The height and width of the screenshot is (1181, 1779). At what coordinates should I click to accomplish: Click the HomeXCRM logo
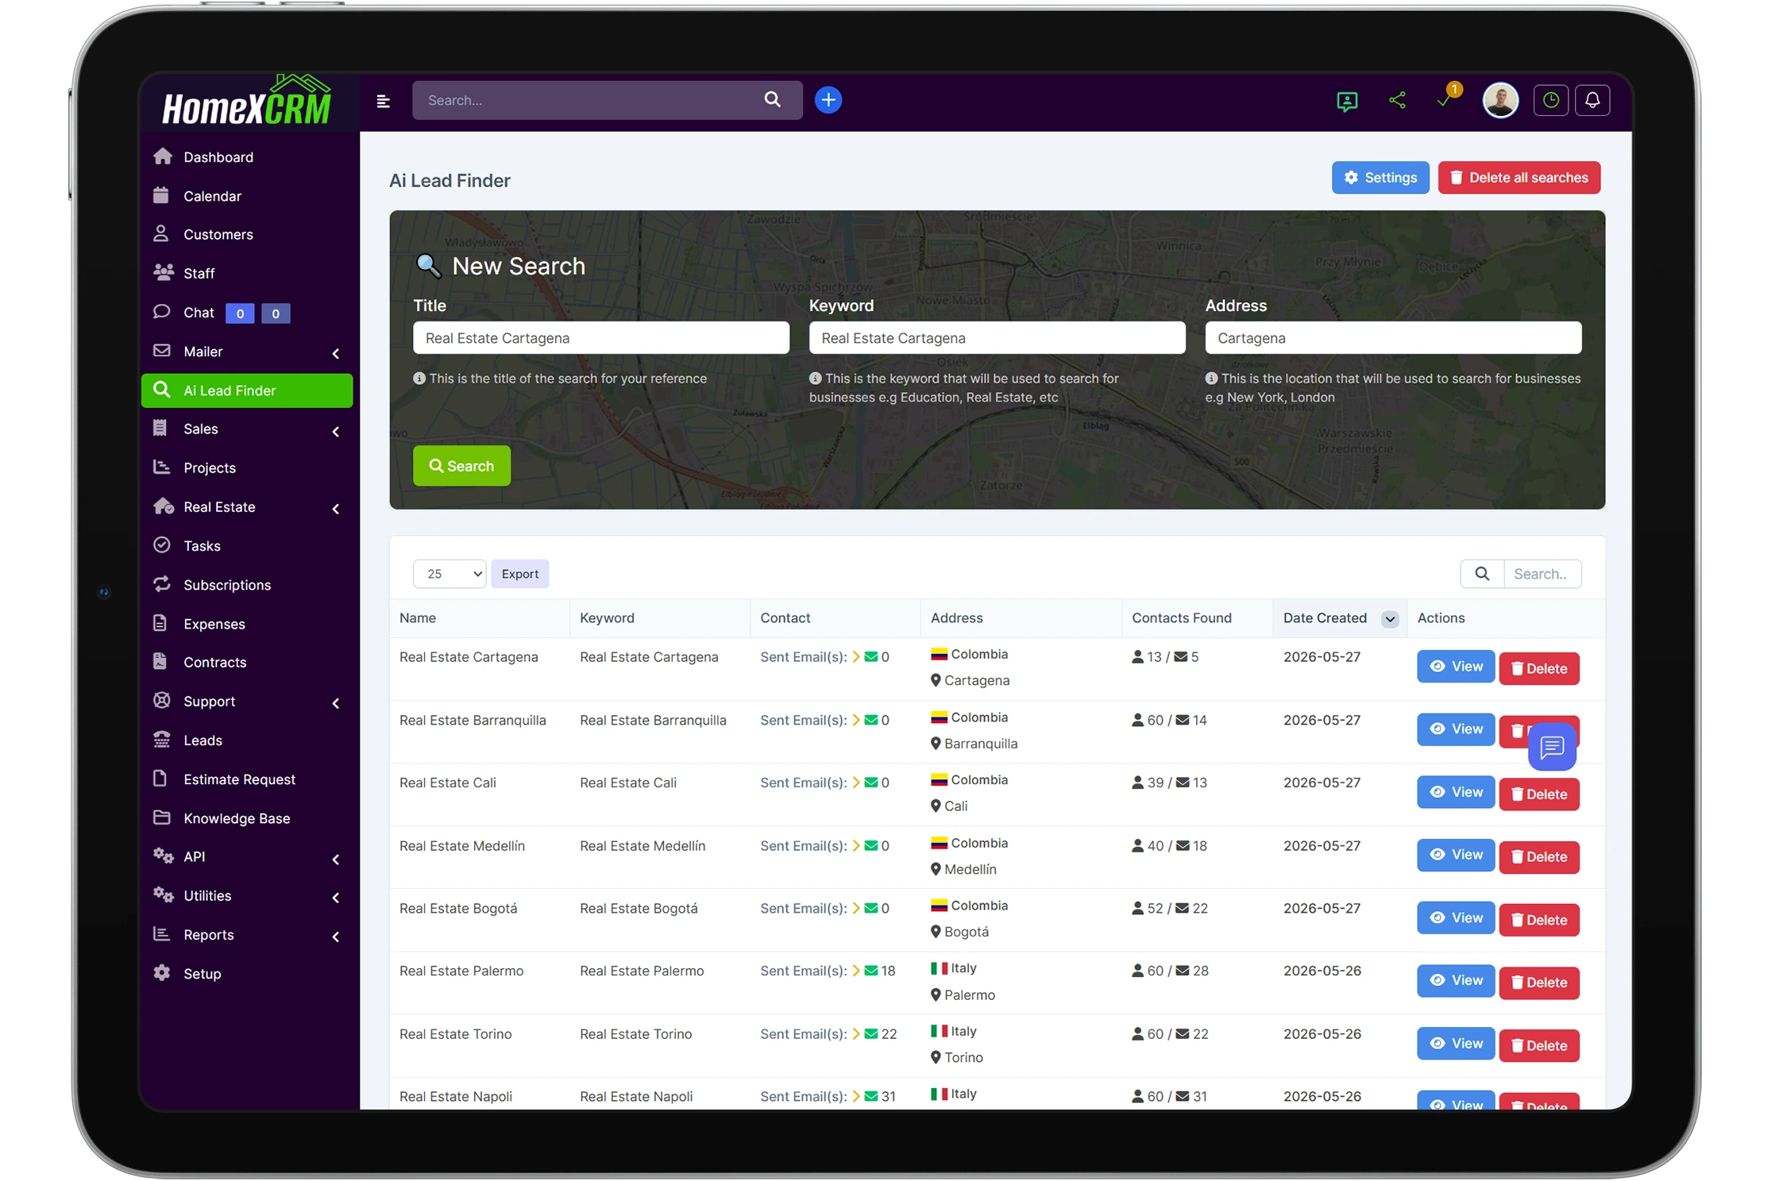pos(247,102)
